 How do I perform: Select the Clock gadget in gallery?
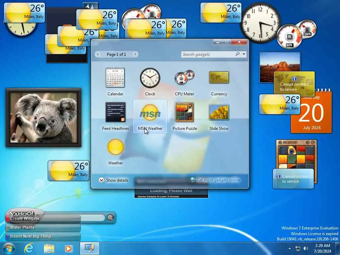coord(150,78)
